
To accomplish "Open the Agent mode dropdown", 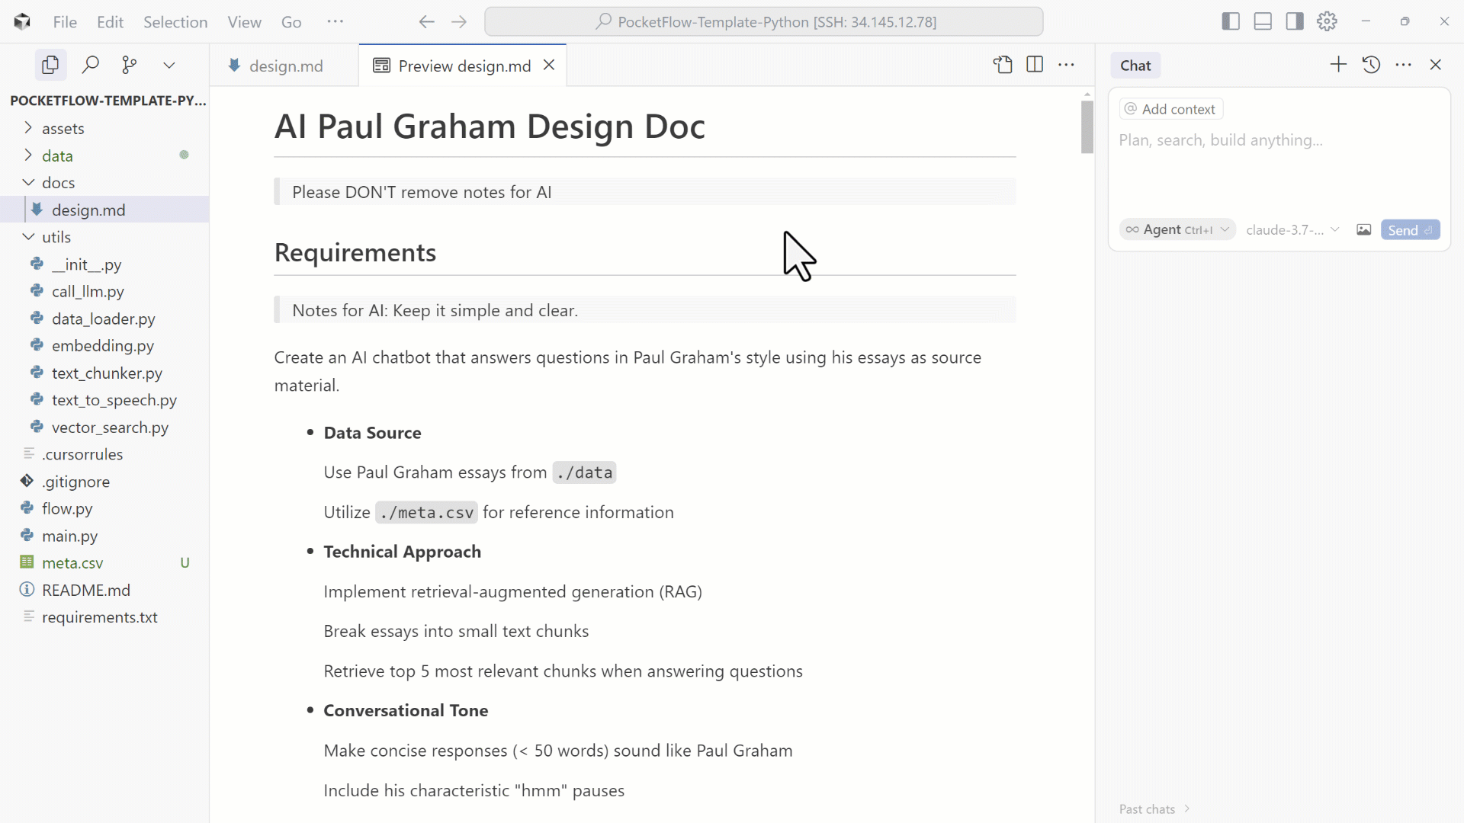I will click(x=1177, y=230).
